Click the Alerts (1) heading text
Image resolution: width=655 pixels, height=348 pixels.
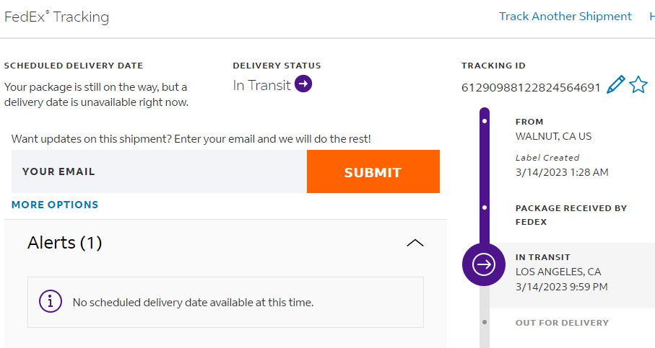point(65,243)
